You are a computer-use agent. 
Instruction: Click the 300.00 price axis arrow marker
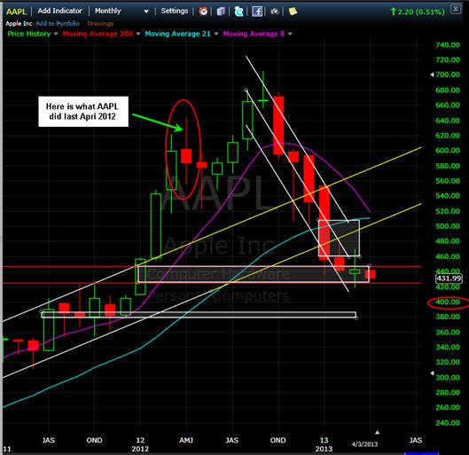[x=432, y=373]
